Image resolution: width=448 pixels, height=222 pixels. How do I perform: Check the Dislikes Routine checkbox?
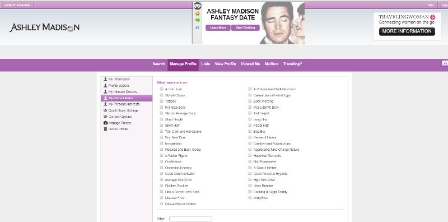click(x=161, y=186)
